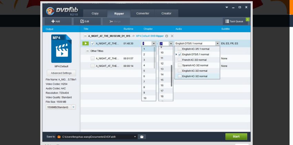Open the Task Queue
The image size is (293, 145).
(x=235, y=21)
